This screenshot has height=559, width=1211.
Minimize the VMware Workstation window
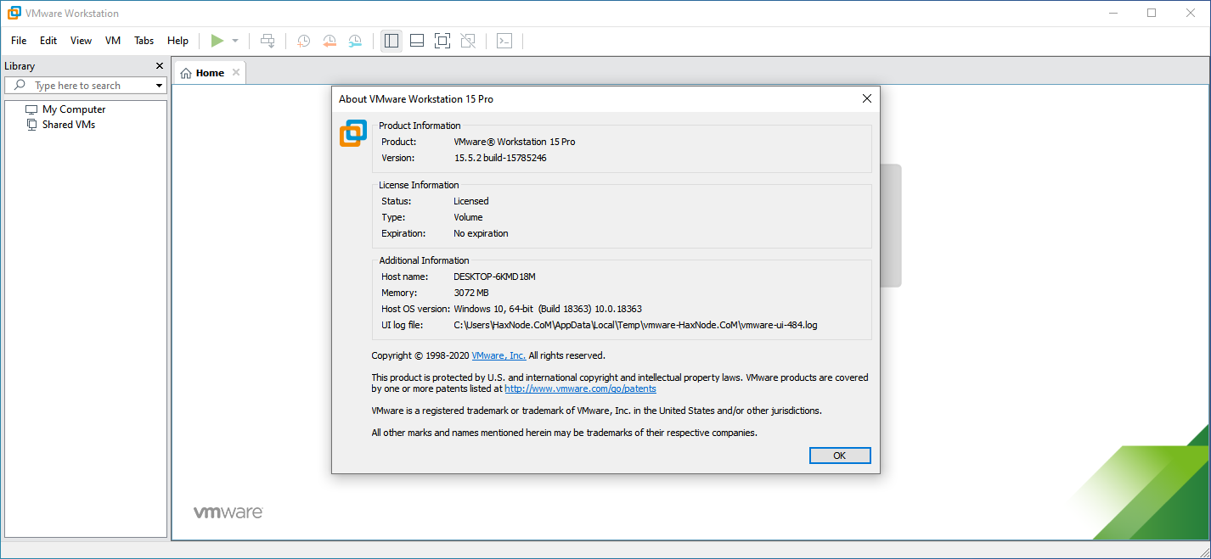(x=1112, y=13)
